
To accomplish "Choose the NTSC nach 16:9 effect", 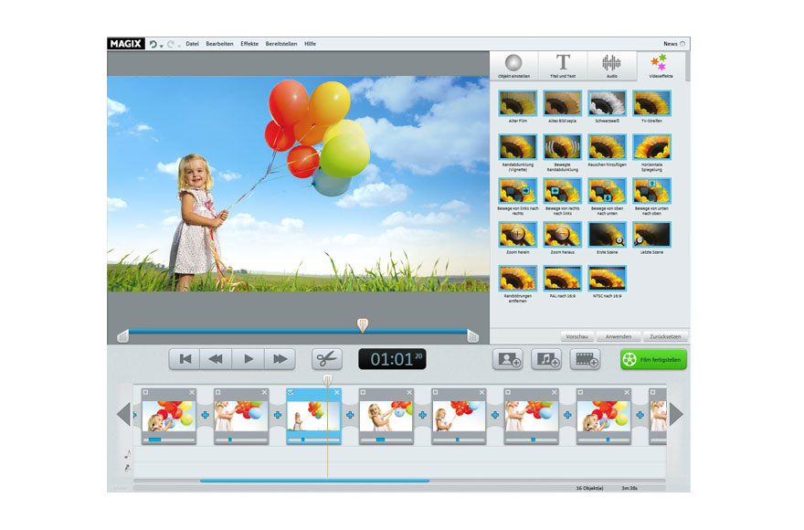I will point(607,279).
